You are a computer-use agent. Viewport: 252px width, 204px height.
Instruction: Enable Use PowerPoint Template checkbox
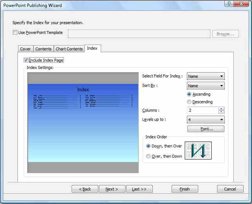click(15, 32)
